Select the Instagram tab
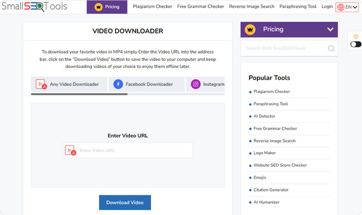Image resolution: width=362 pixels, height=215 pixels. (x=206, y=84)
